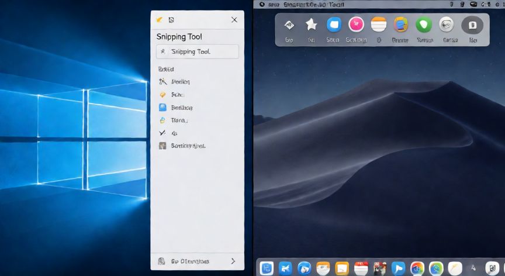Close the Snipping Tool panel with the X
This screenshot has width=505, height=276.
click(234, 20)
